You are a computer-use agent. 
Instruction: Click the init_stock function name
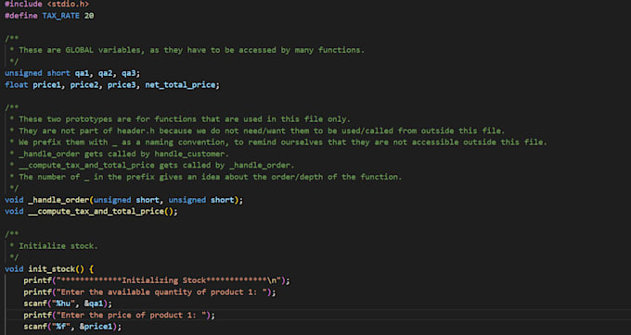[x=52, y=268]
